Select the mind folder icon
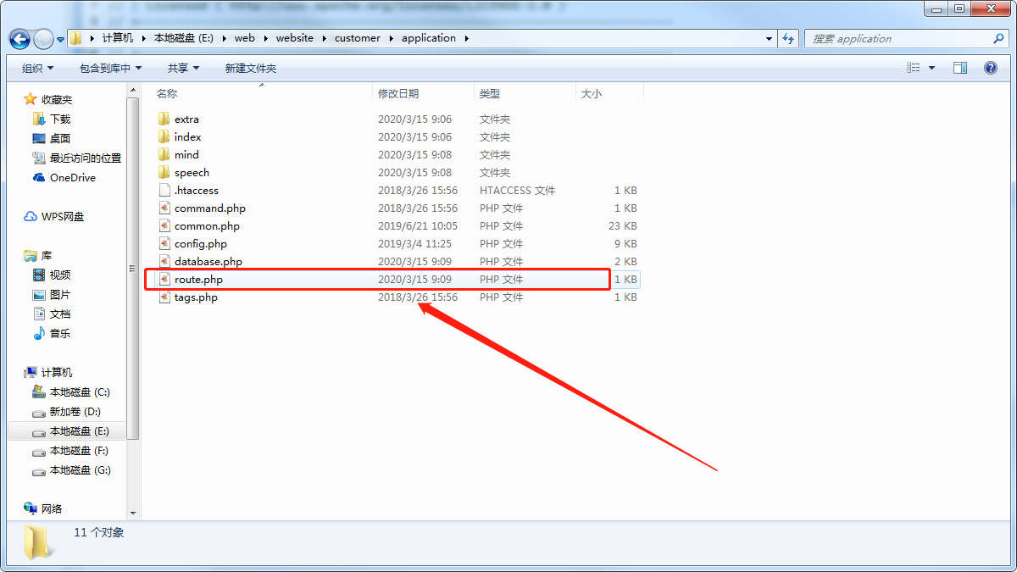This screenshot has width=1017, height=572. pyautogui.click(x=164, y=155)
